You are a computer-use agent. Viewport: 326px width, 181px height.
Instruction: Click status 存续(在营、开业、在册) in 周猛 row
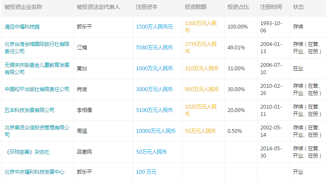307,131
